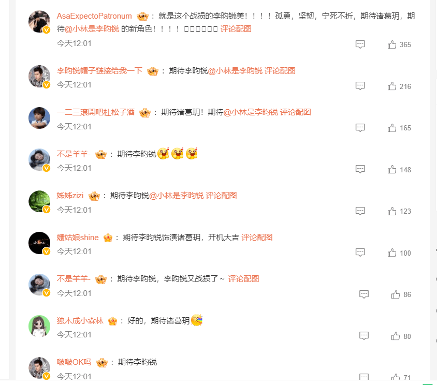Open 啵啵OK吗 username link
The height and width of the screenshot is (385, 437).
pyautogui.click(x=74, y=362)
